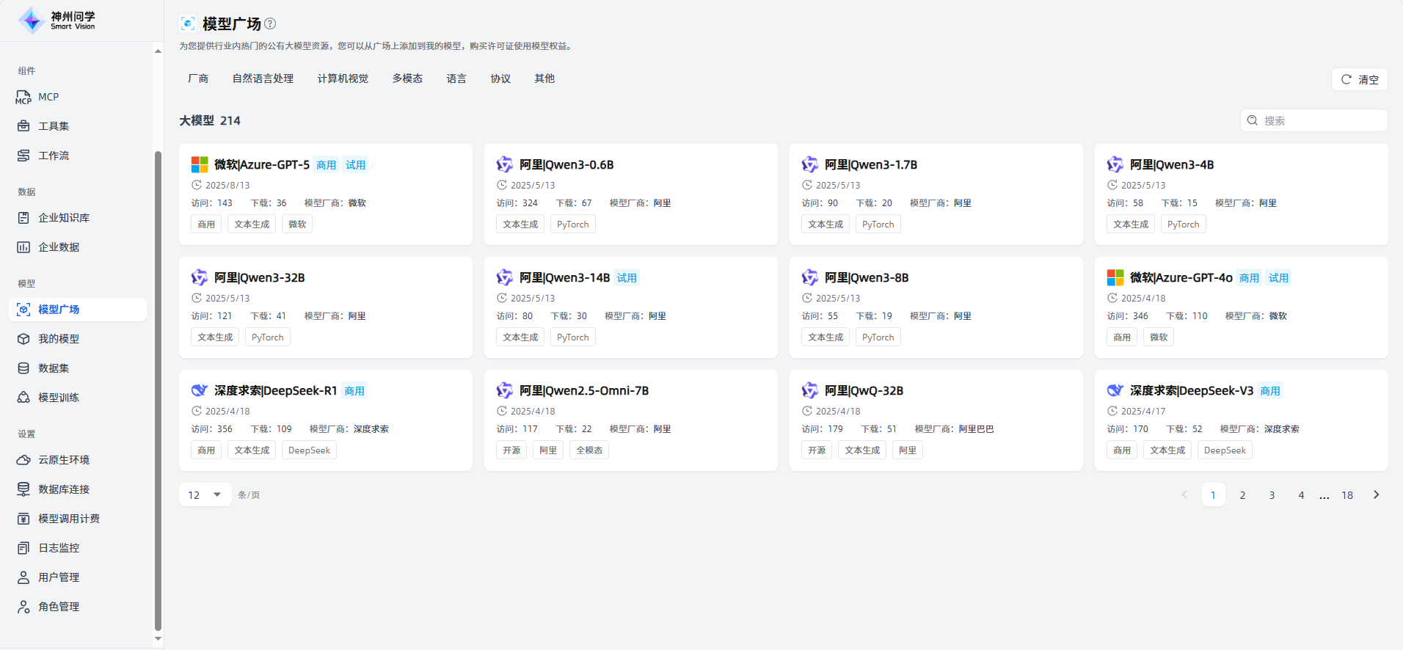Click the 用户管理 user icon
Image resolution: width=1403 pixels, height=650 pixels.
click(x=23, y=577)
